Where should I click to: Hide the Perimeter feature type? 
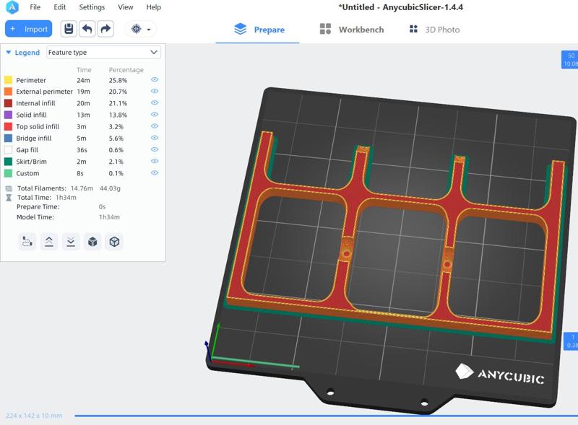pos(155,79)
